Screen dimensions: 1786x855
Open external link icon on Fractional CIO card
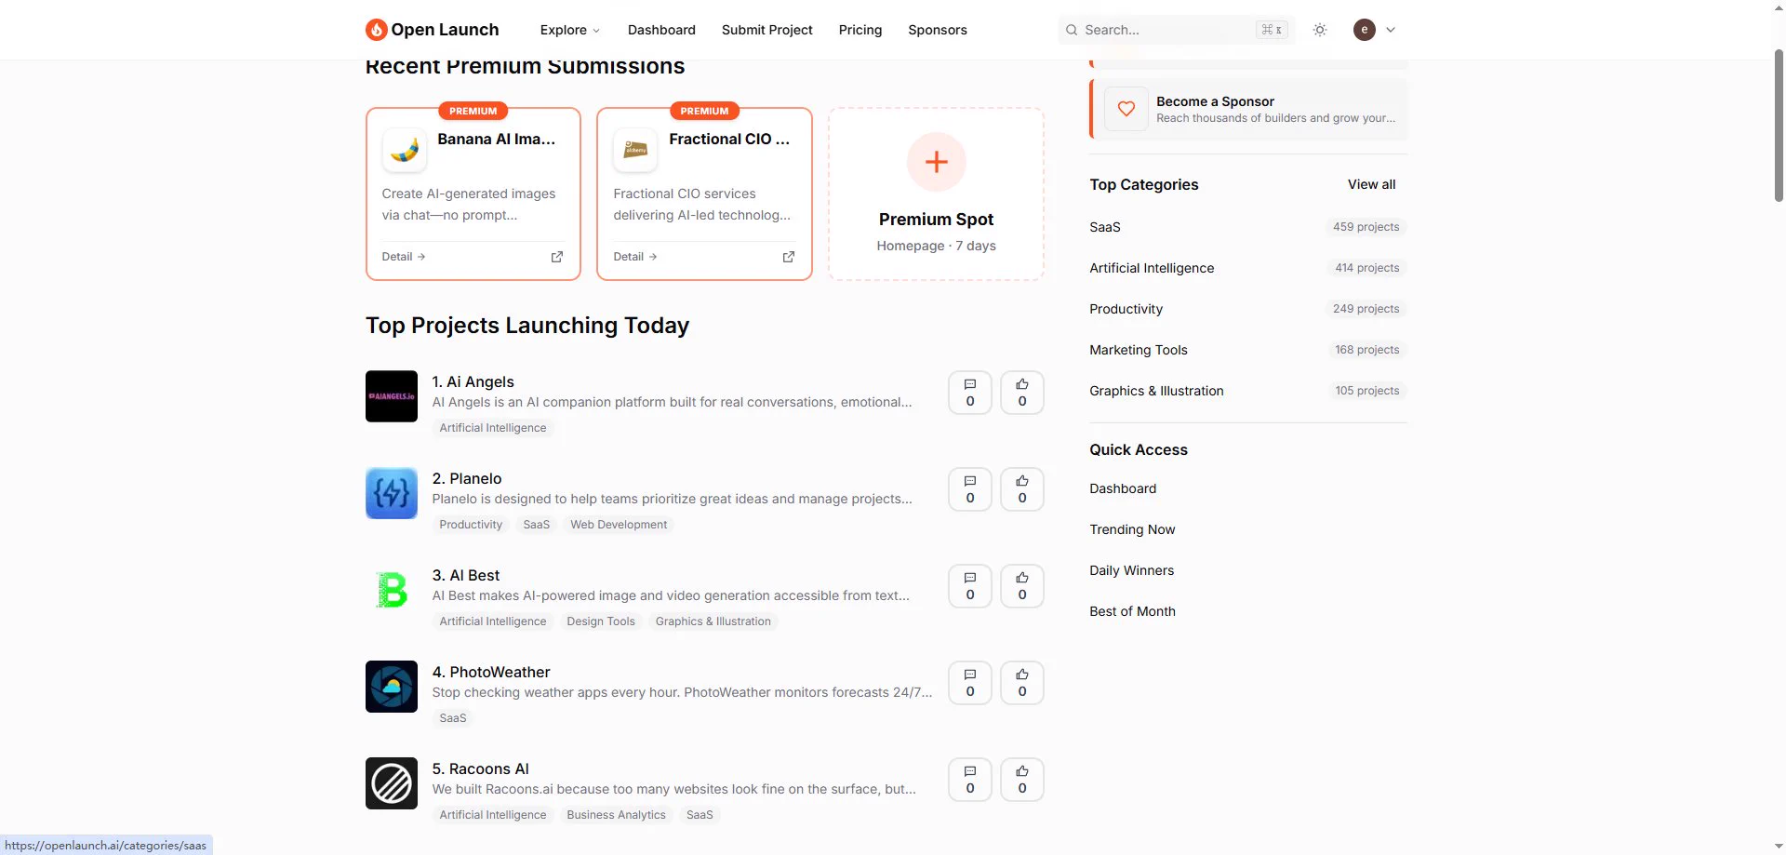click(788, 257)
